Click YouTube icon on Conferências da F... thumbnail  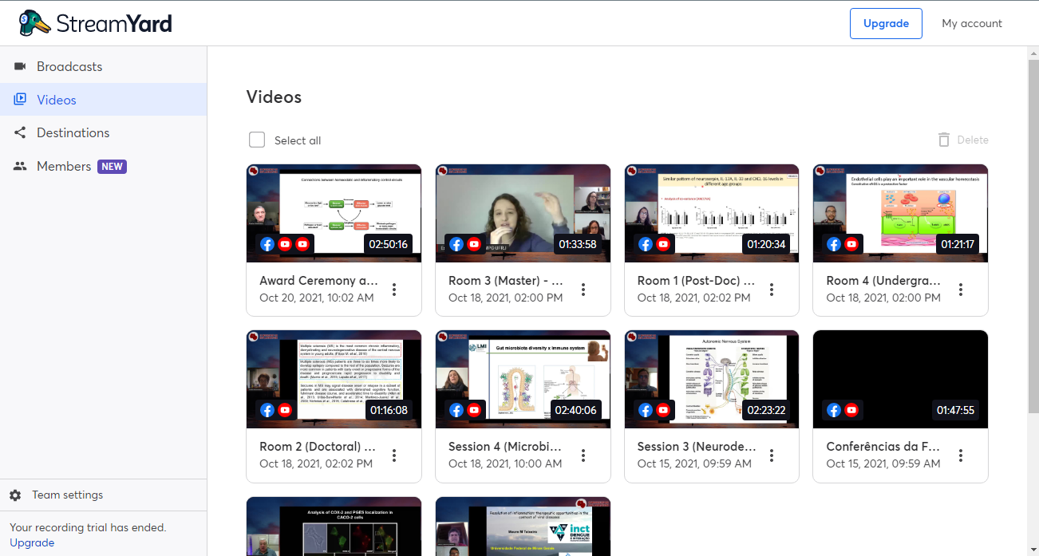pyautogui.click(x=851, y=410)
